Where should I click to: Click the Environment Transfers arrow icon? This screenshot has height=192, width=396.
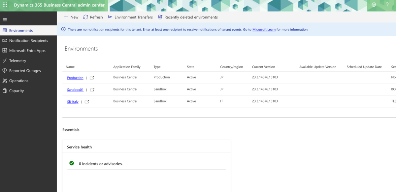coord(110,17)
